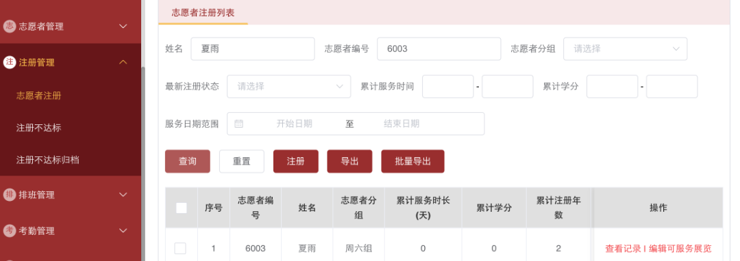The image size is (740, 261).
Task: Focus the 姓名 input field
Action: 252,49
